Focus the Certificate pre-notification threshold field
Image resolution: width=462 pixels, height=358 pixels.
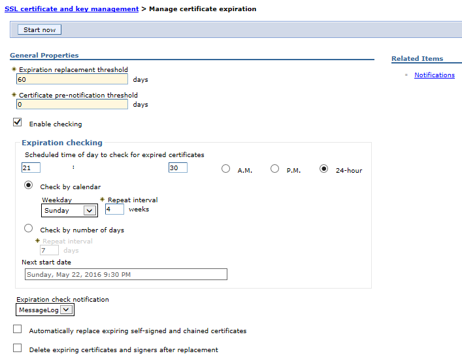72,104
